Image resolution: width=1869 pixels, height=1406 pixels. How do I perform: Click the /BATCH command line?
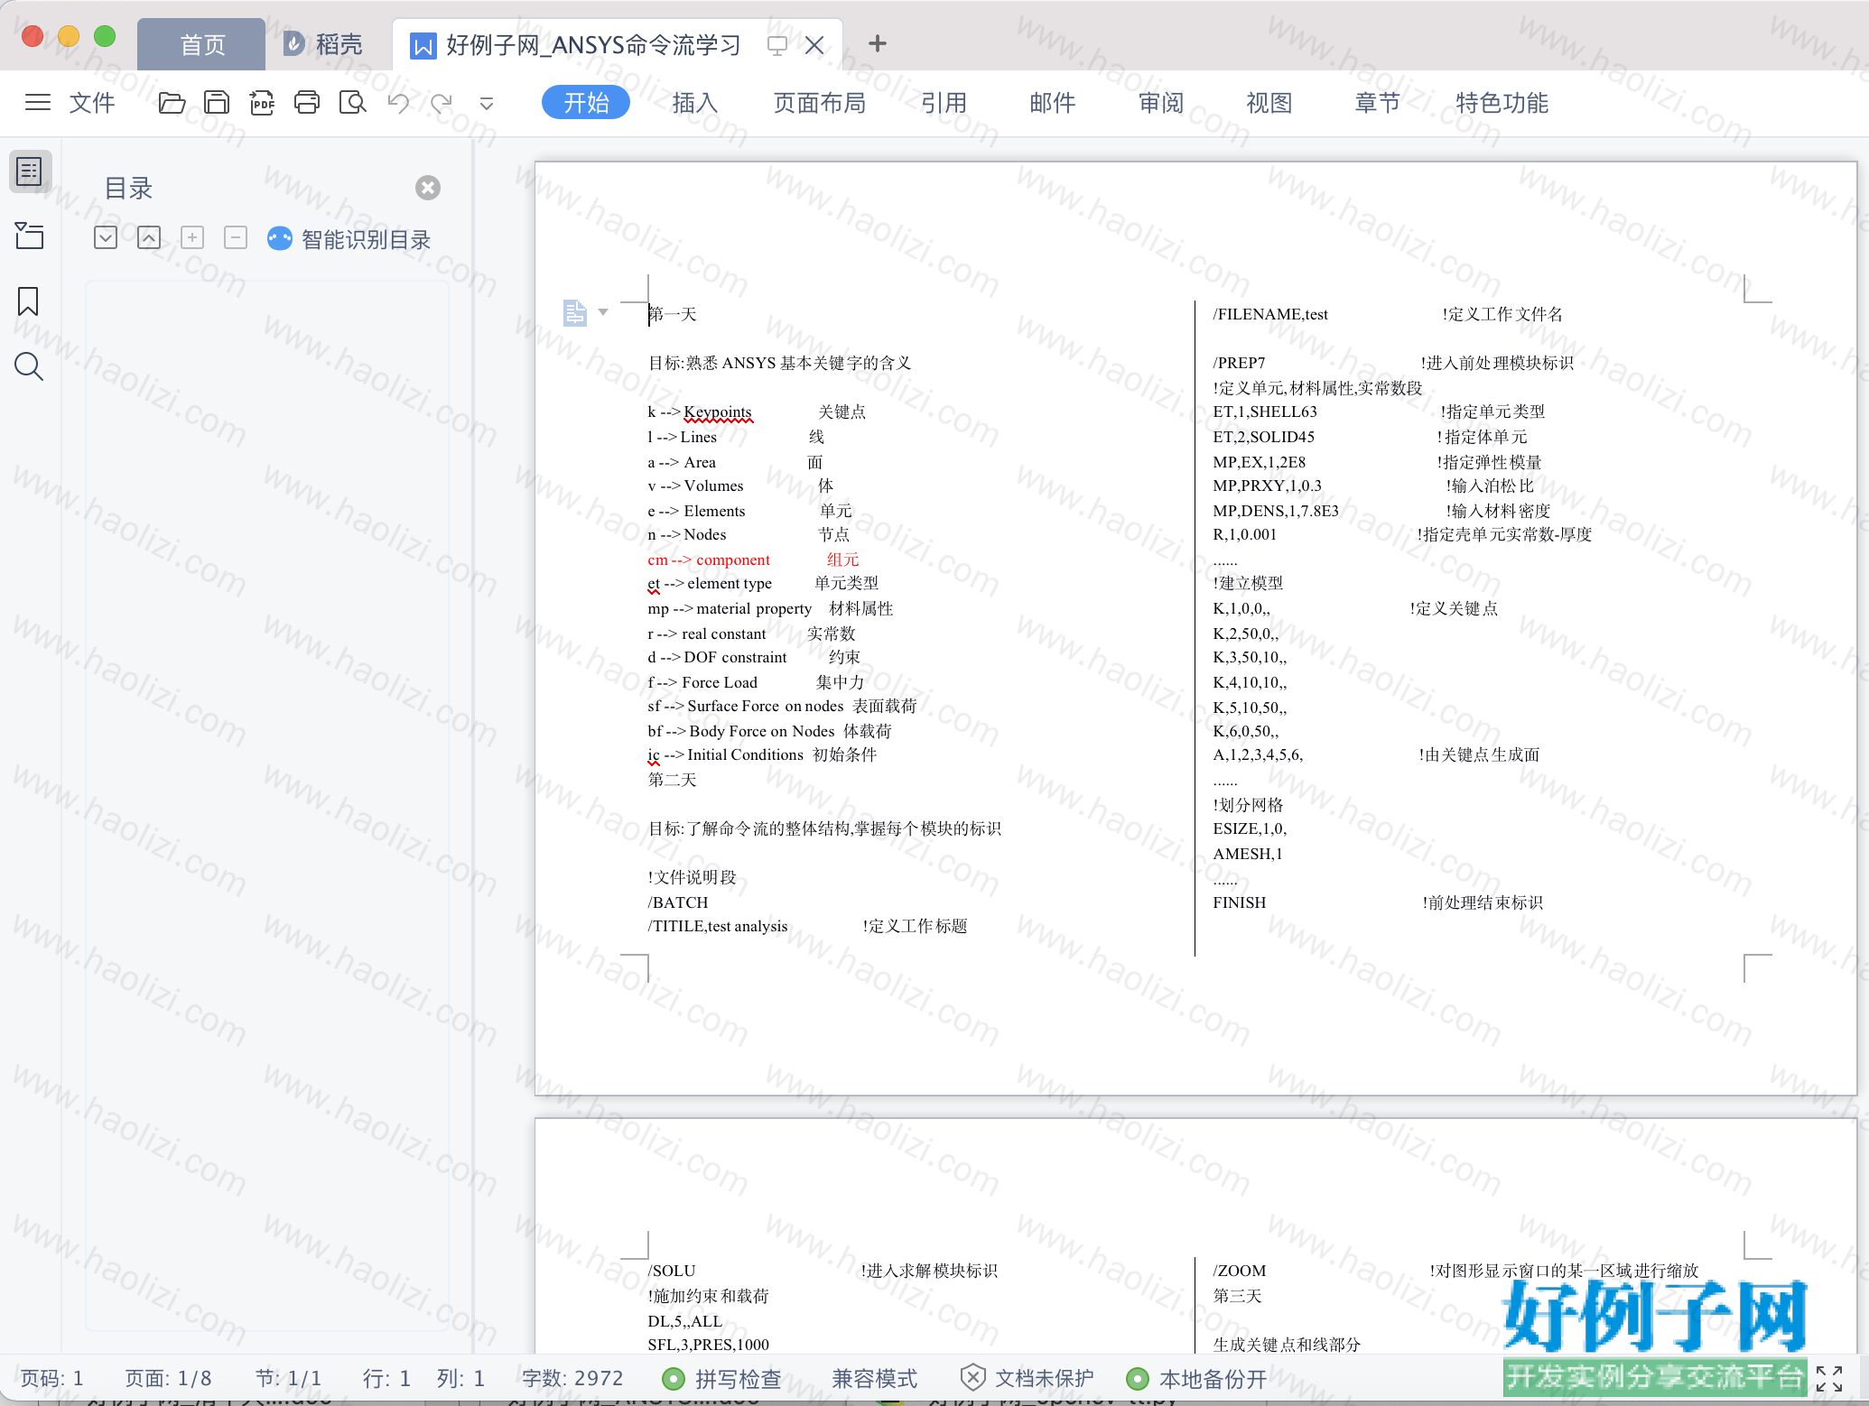tap(678, 902)
